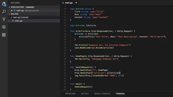Click the Desc string json field line

(88, 14)
